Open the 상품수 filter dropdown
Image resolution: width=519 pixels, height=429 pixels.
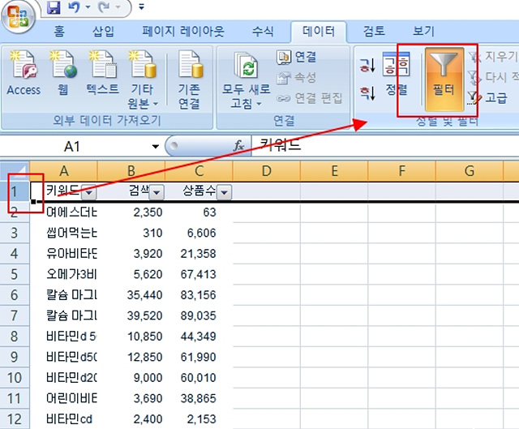point(224,192)
